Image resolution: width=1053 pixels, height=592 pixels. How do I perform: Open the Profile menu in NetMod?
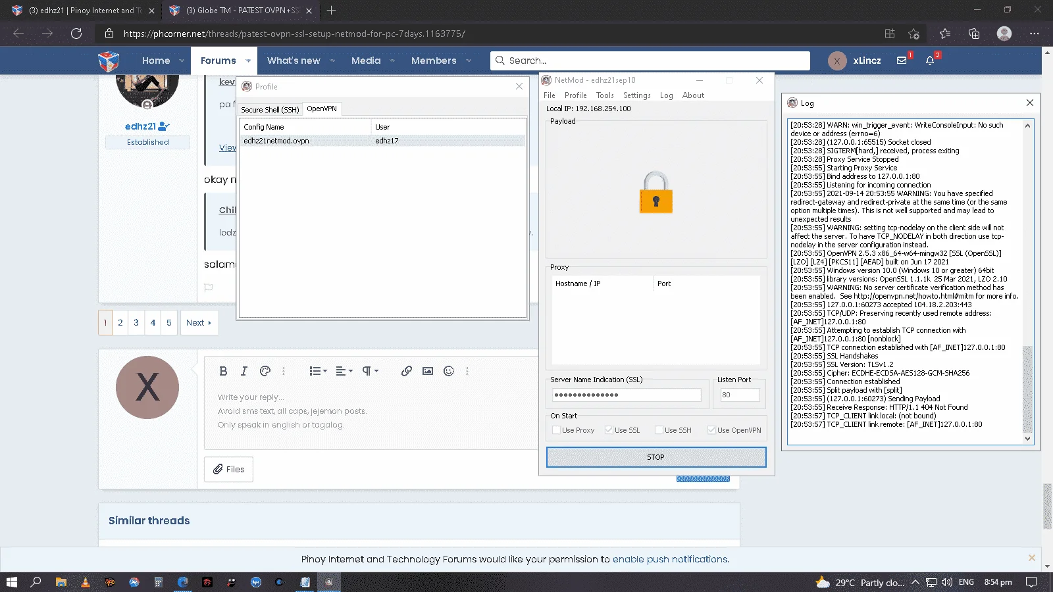(576, 95)
